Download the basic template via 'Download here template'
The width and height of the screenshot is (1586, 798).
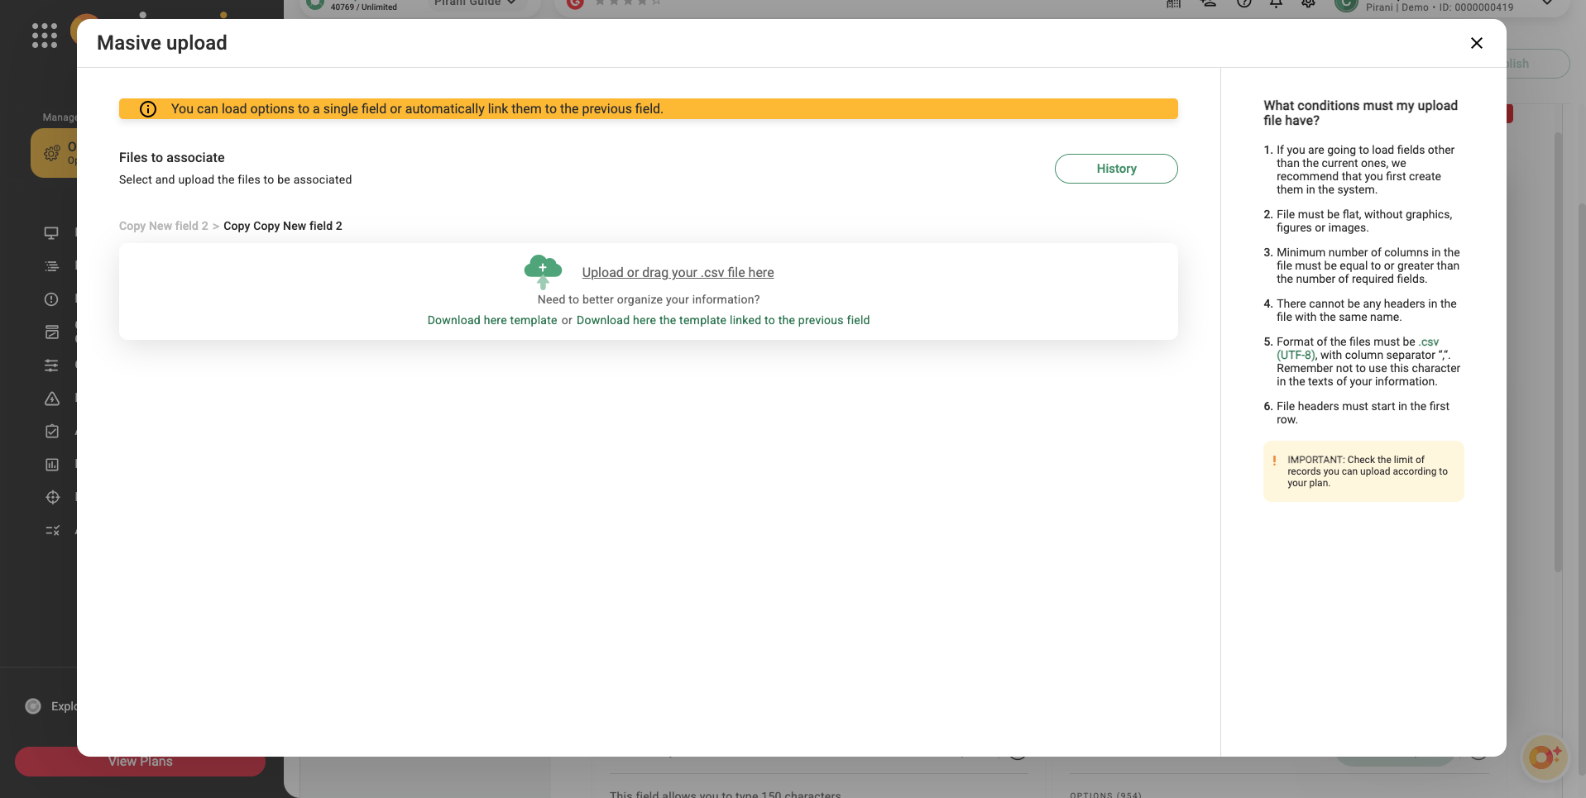[491, 321]
